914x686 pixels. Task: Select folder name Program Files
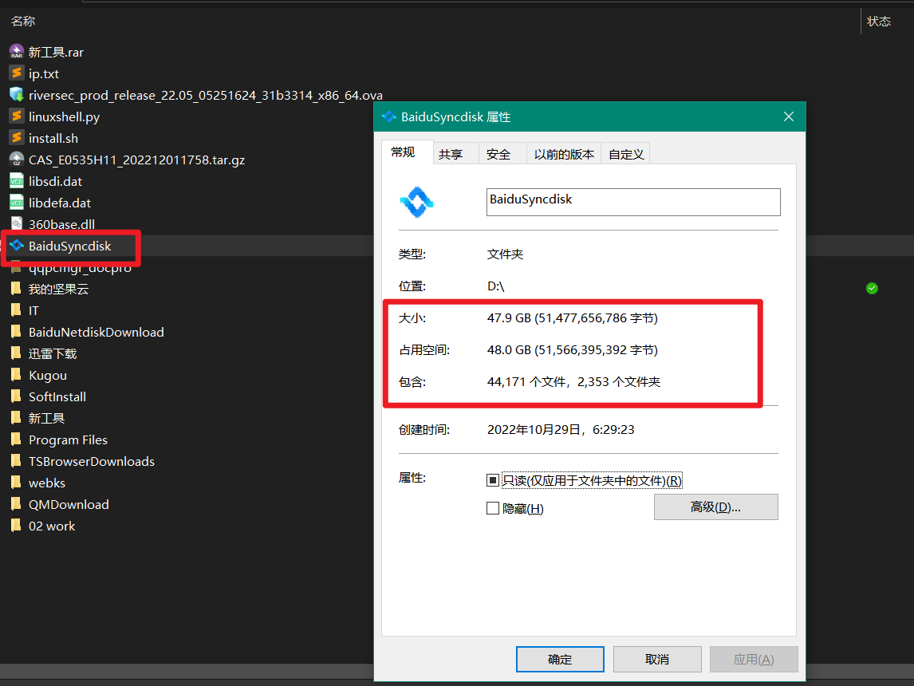tap(69, 440)
